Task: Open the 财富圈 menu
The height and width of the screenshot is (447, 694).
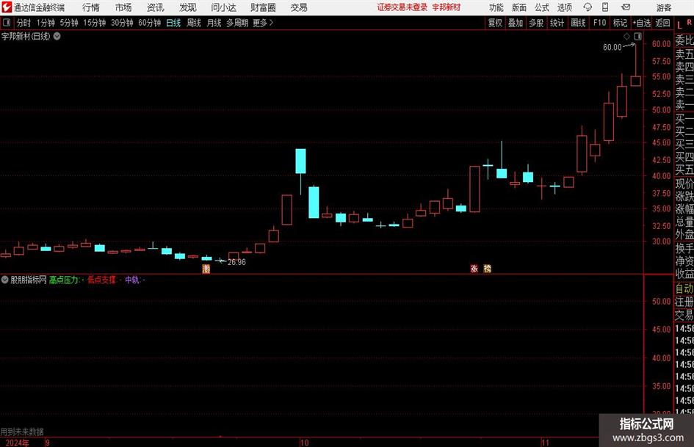Action: (x=263, y=7)
